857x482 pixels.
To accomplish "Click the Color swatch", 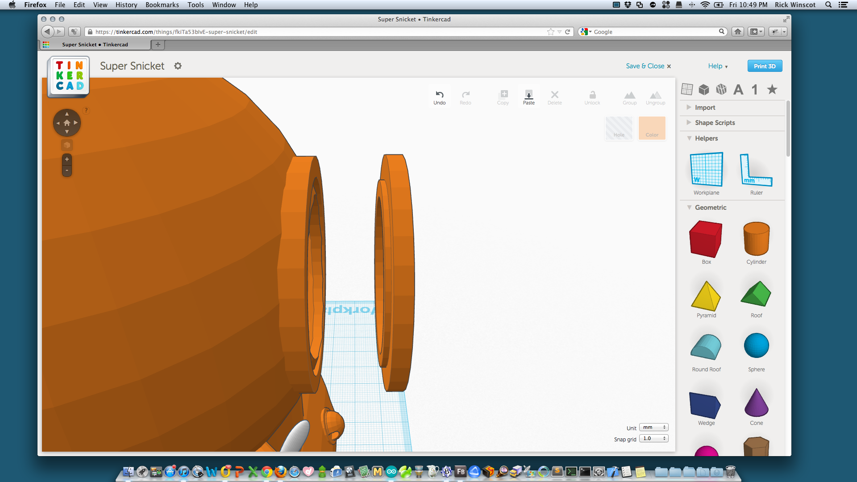I will click(652, 129).
